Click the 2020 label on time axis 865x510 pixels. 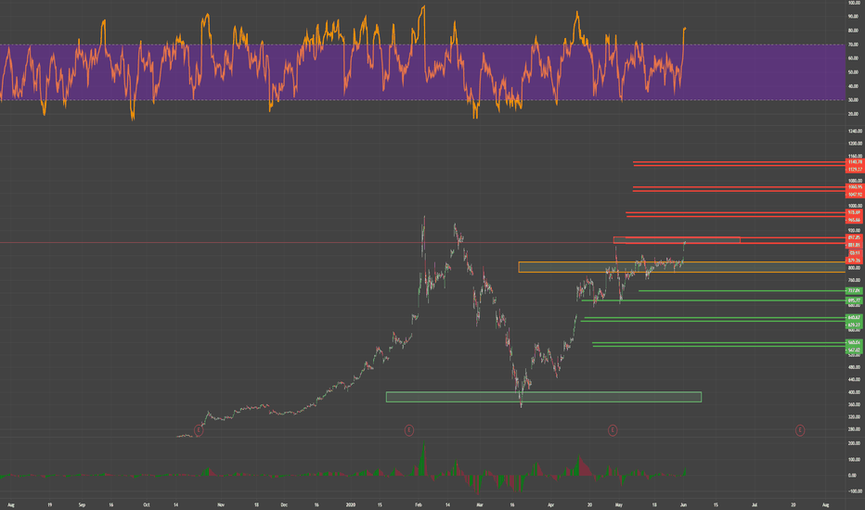pos(350,504)
